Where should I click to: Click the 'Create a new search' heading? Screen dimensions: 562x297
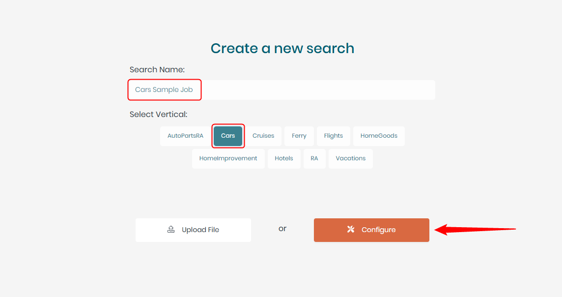point(282,48)
